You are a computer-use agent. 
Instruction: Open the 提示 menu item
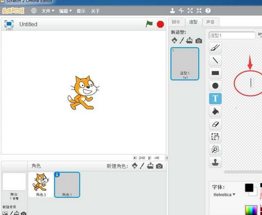81,11
